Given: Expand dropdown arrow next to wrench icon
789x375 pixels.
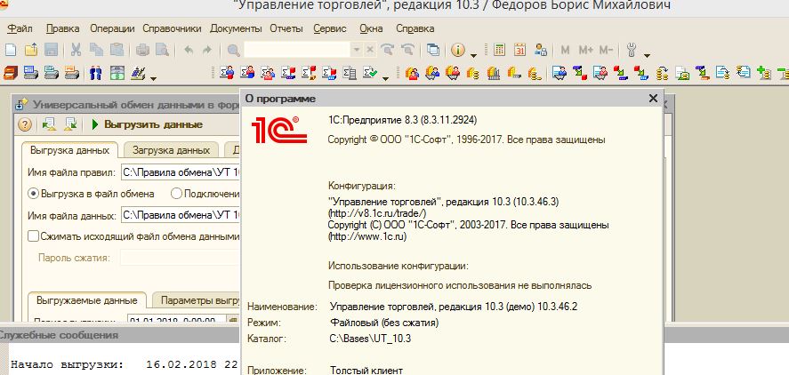Looking at the screenshot, I should point(647,54).
